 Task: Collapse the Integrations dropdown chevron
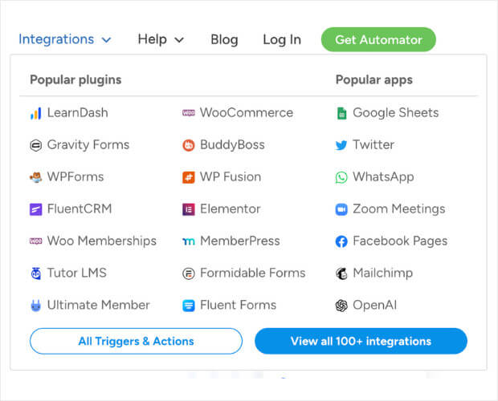click(x=106, y=40)
